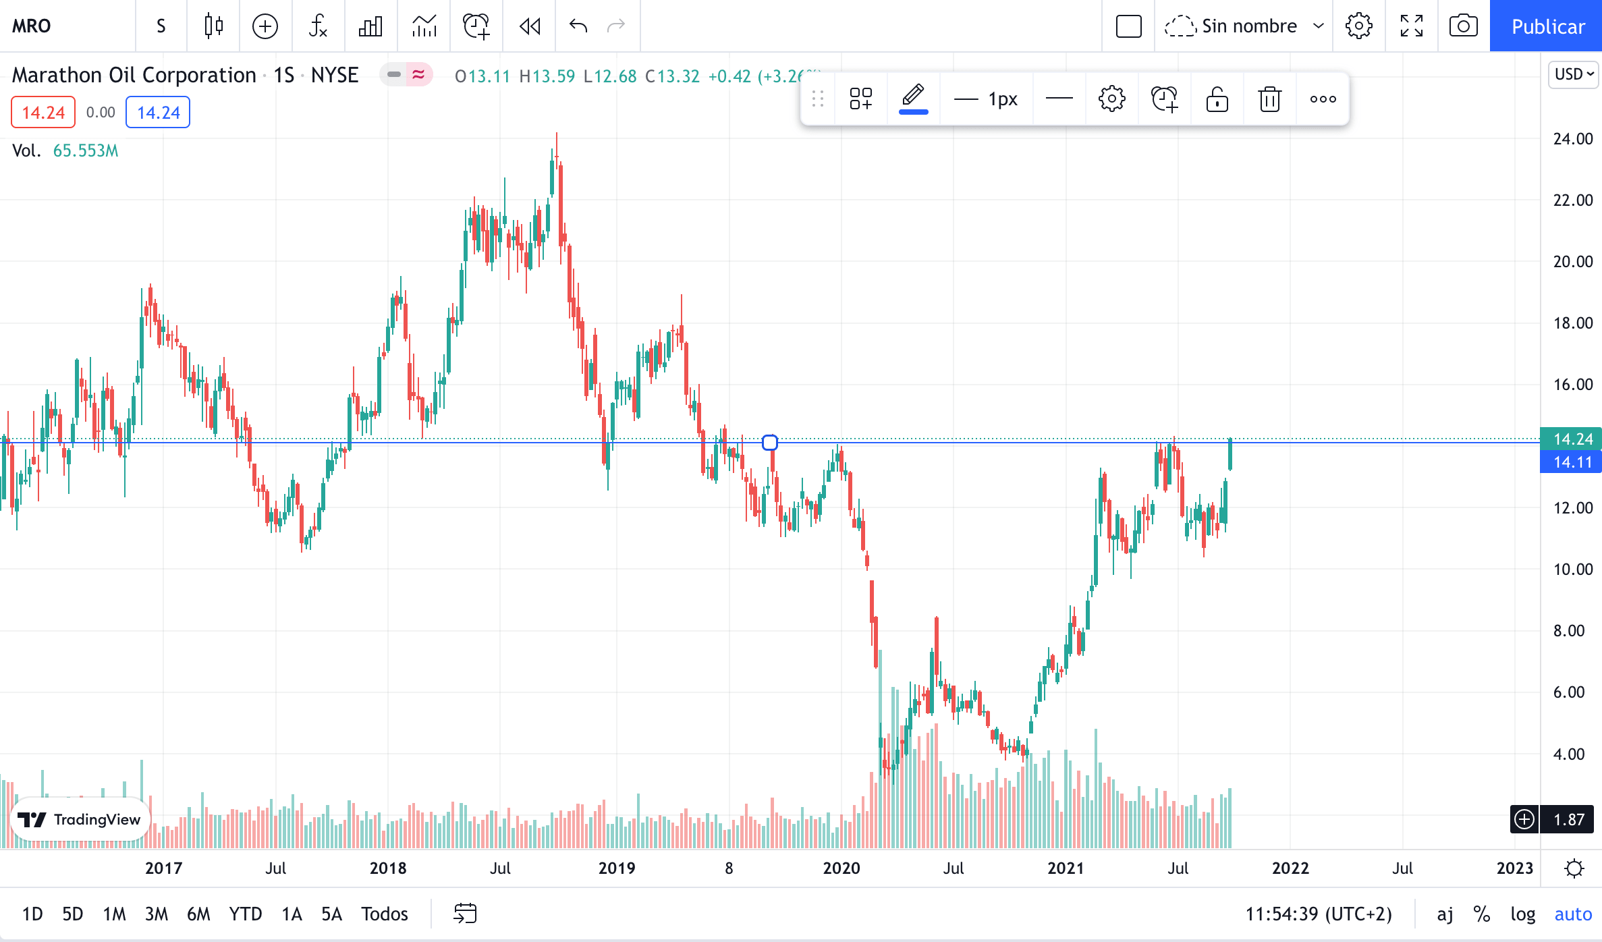Click the TradingView logo
The width and height of the screenshot is (1602, 942).
pyautogui.click(x=80, y=819)
